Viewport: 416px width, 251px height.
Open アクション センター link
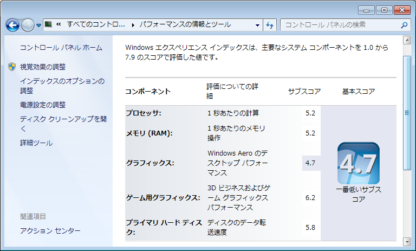coord(50,230)
